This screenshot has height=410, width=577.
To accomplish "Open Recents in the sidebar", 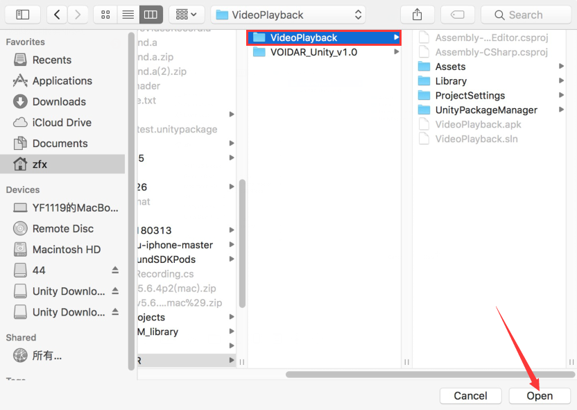I will pos(52,60).
